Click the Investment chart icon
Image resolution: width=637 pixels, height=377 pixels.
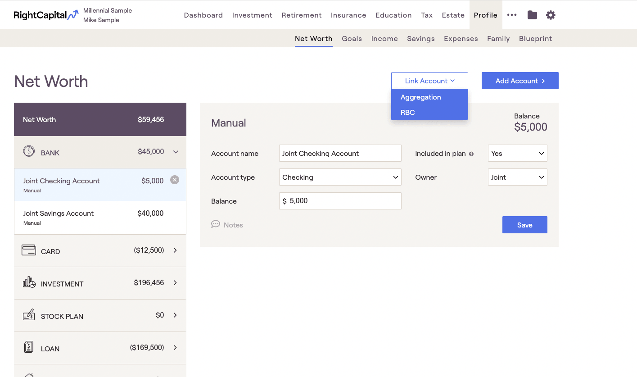pos(29,282)
